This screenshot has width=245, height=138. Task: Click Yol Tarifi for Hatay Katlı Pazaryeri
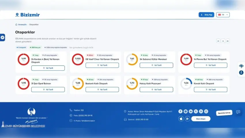click(x=157, y=89)
